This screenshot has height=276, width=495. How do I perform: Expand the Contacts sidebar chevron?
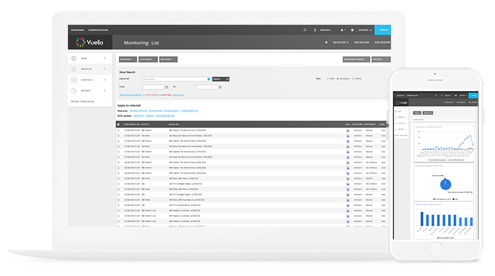pos(105,80)
